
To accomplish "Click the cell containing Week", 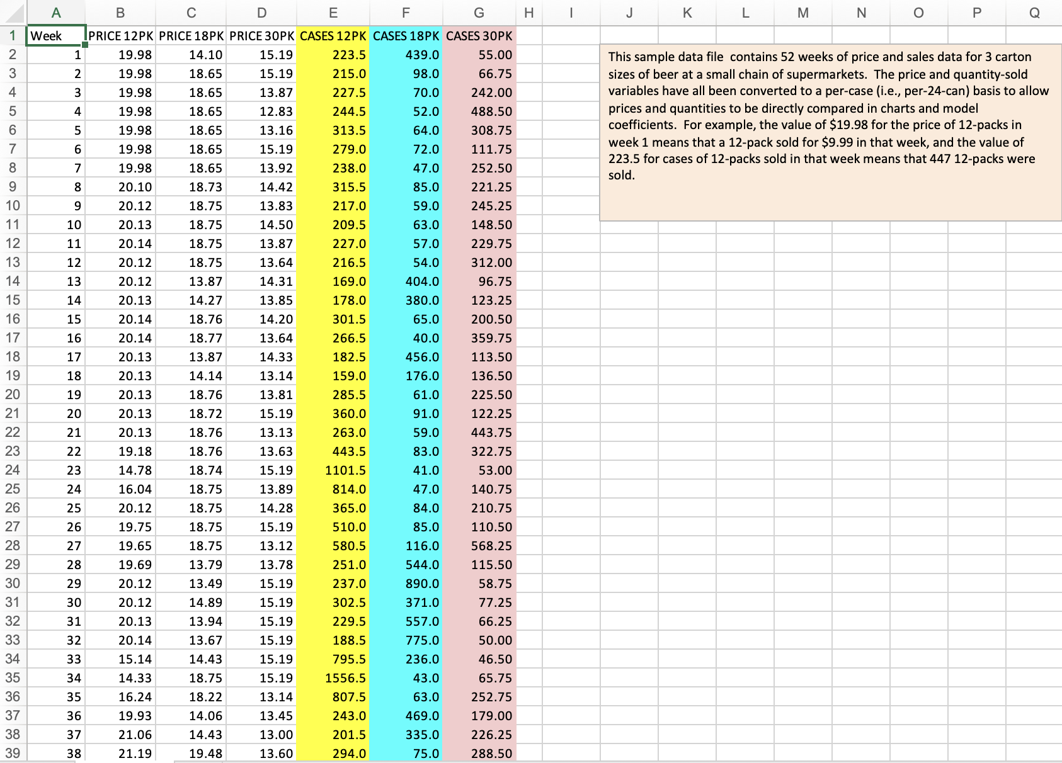I will click(x=55, y=36).
